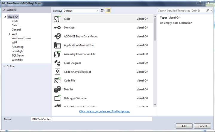
Task: Click the template list scrollbar thumb
Action: [155, 29]
